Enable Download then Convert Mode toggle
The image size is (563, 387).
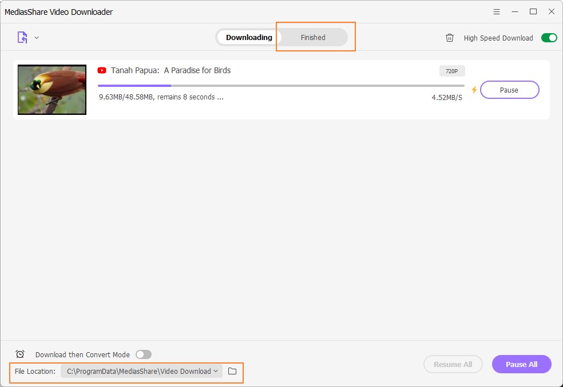point(143,354)
